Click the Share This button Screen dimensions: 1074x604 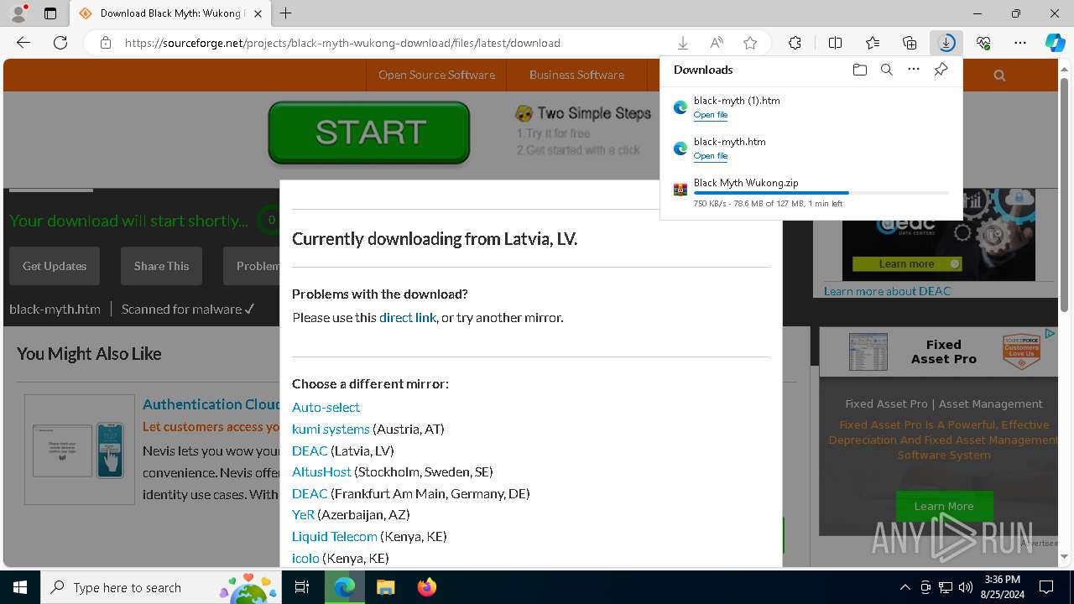(161, 266)
